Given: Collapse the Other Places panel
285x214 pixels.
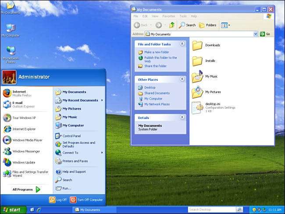Looking at the screenshot, I should pyautogui.click(x=182, y=79).
